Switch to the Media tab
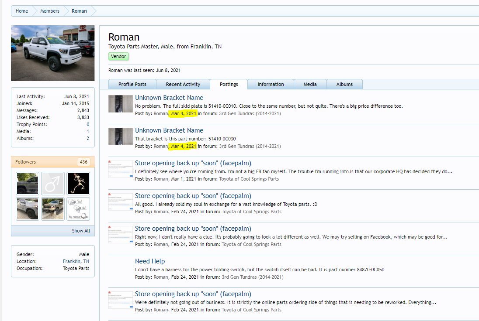The image size is (479, 321). (x=310, y=84)
